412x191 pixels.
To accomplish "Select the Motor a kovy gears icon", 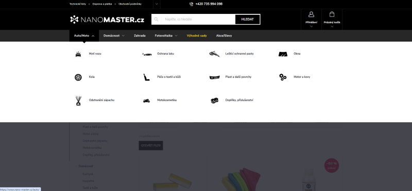I will (x=283, y=77).
